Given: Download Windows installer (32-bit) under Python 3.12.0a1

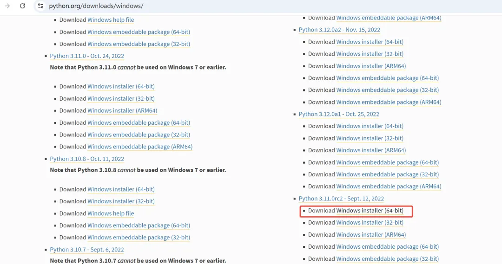Looking at the screenshot, I should [x=370, y=138].
